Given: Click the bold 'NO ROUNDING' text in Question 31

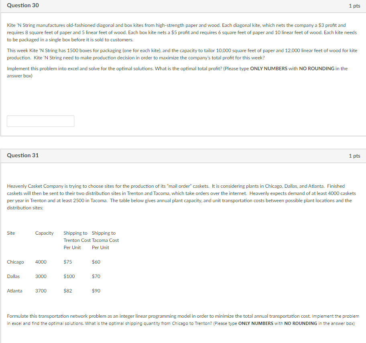Looking at the screenshot, I should point(301,323).
